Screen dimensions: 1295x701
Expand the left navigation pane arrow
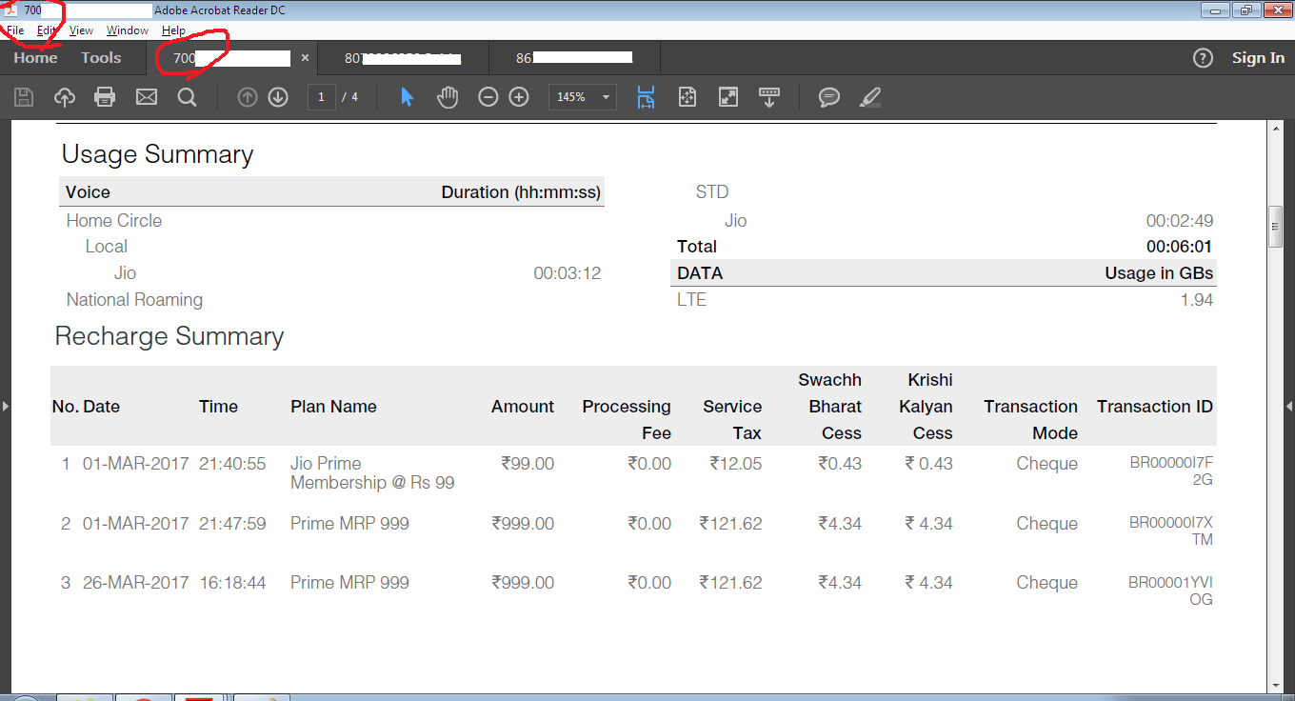pos(6,407)
